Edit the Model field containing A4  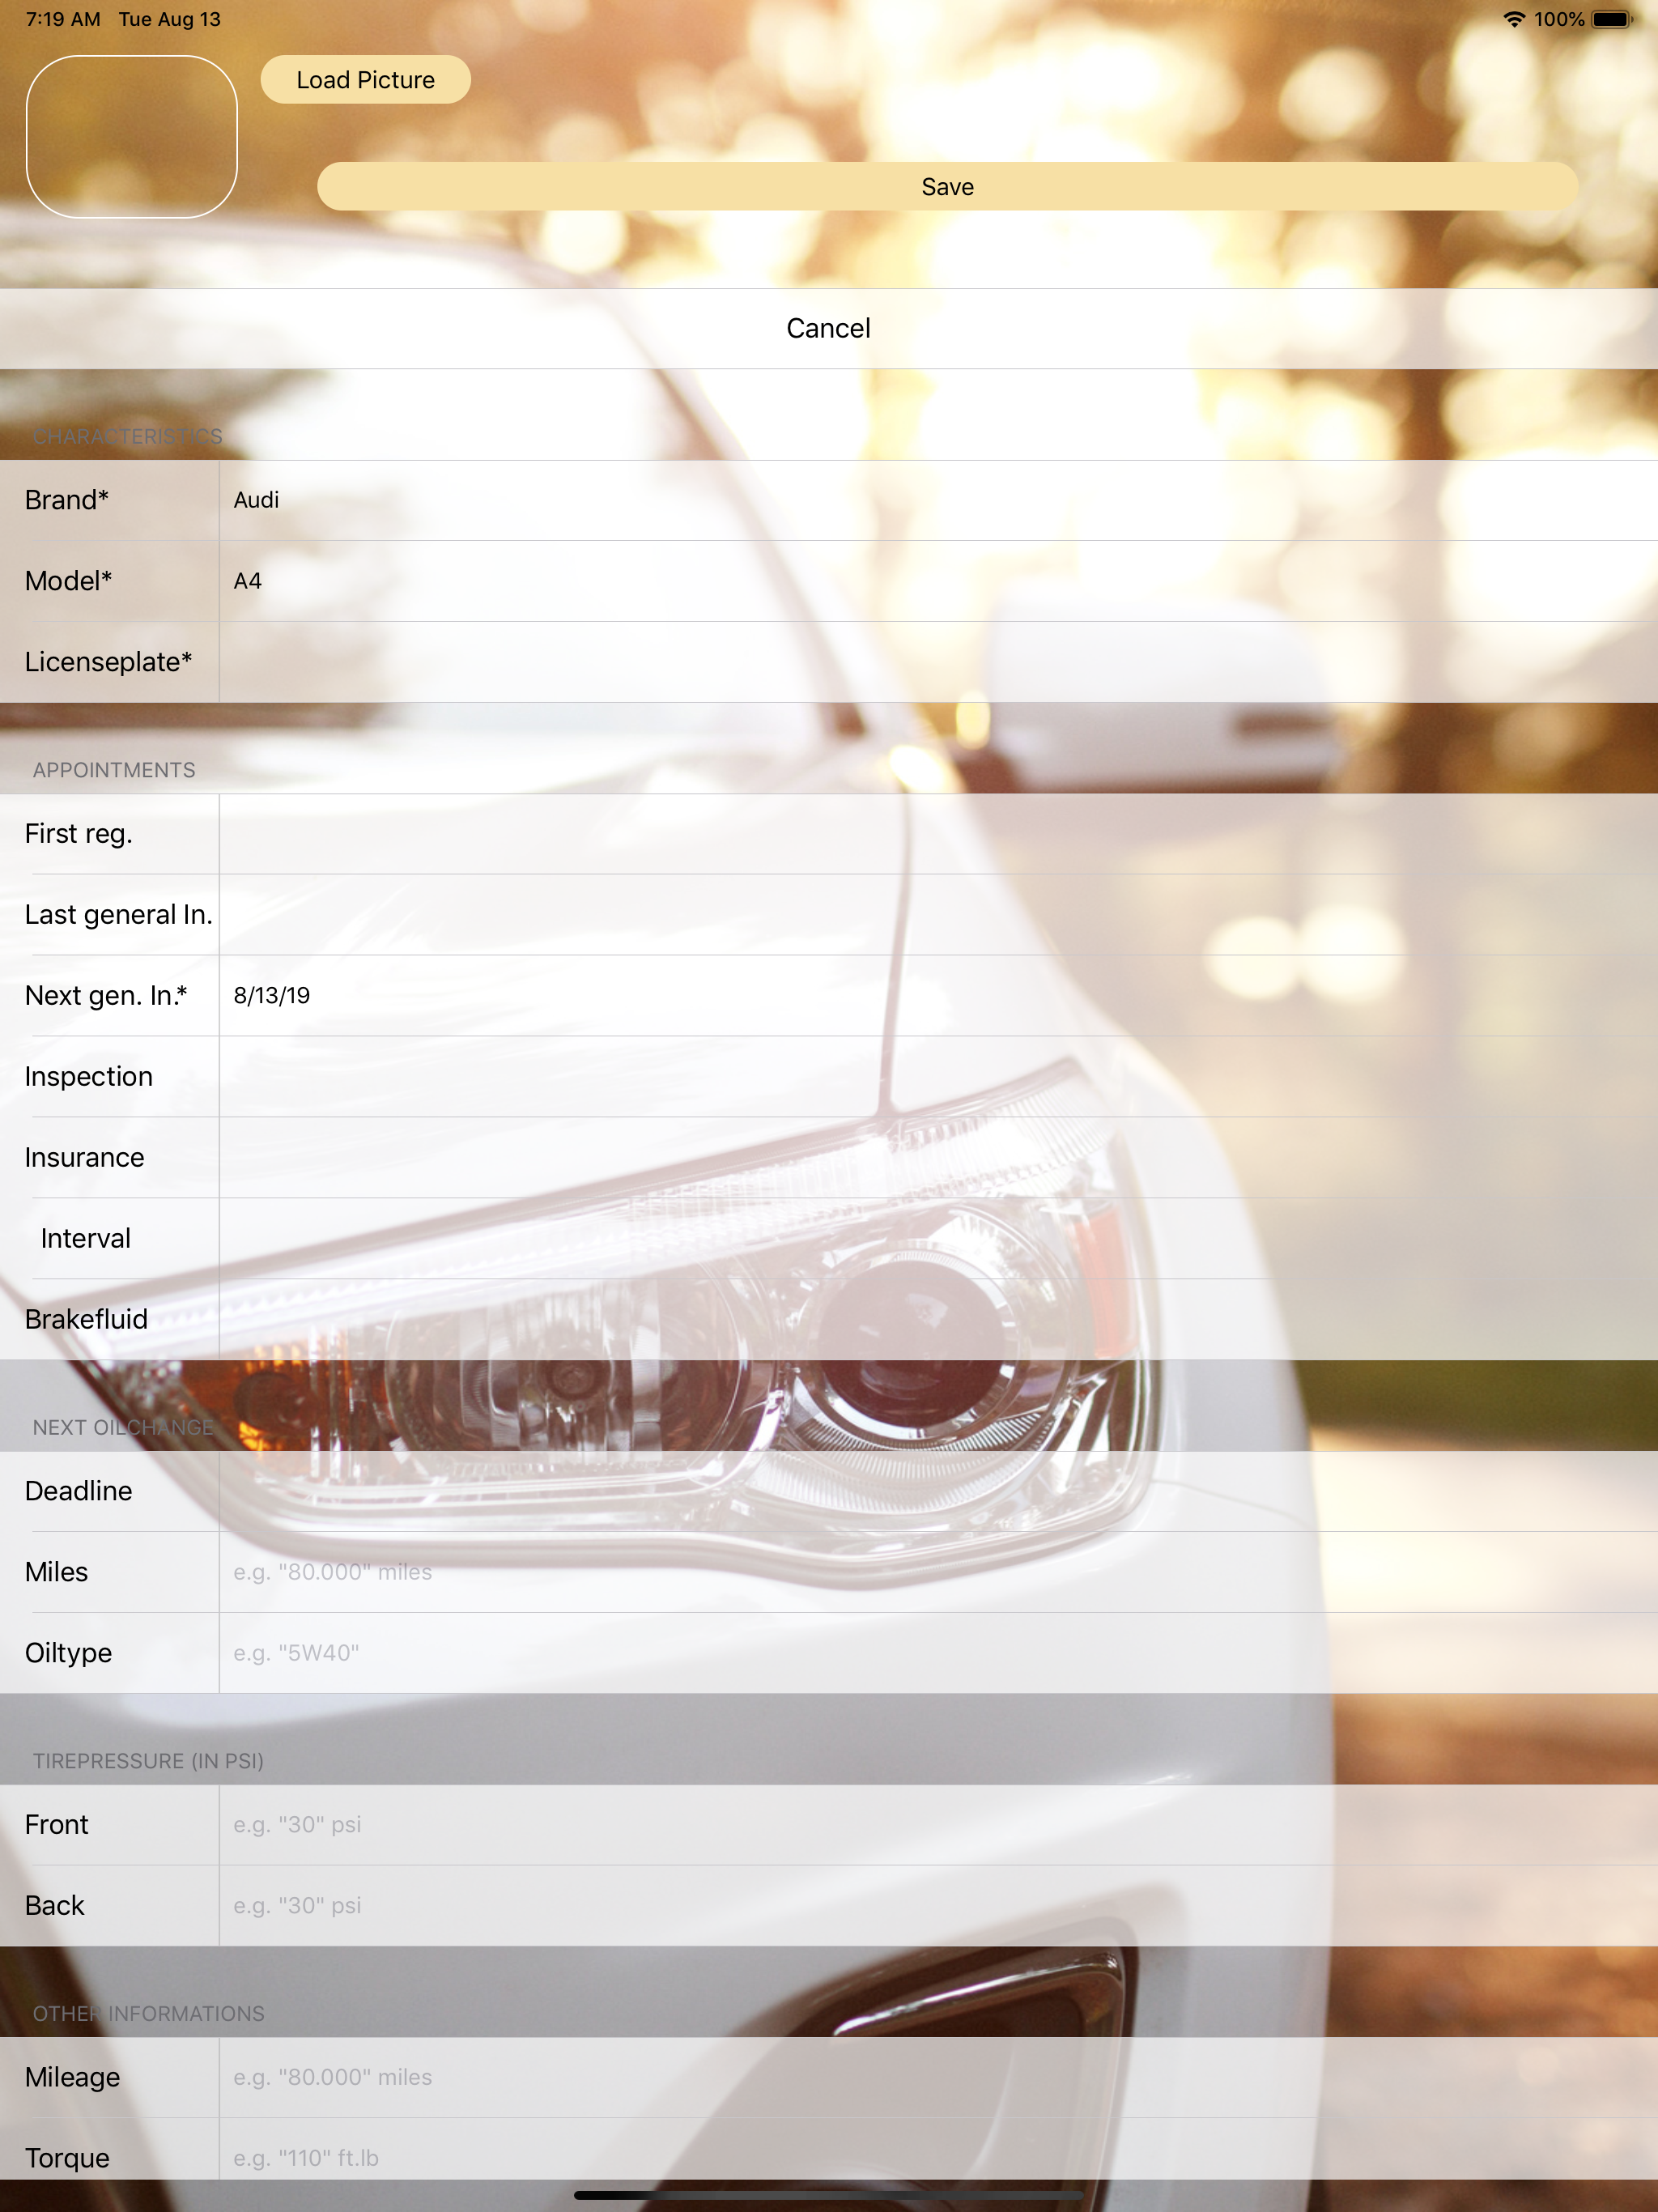938,581
